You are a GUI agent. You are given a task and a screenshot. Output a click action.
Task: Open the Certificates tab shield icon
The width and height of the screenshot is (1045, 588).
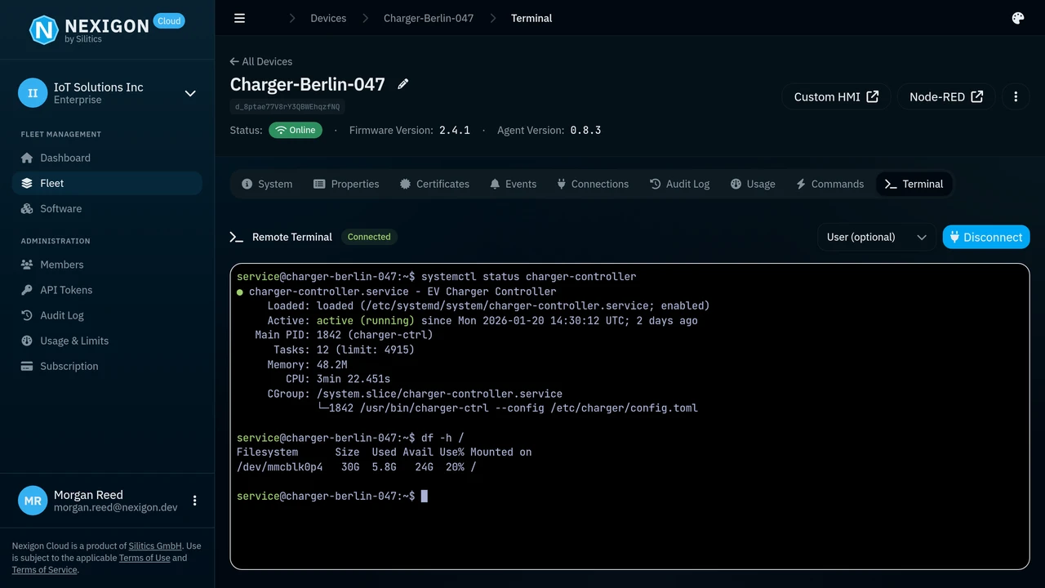pos(406,184)
